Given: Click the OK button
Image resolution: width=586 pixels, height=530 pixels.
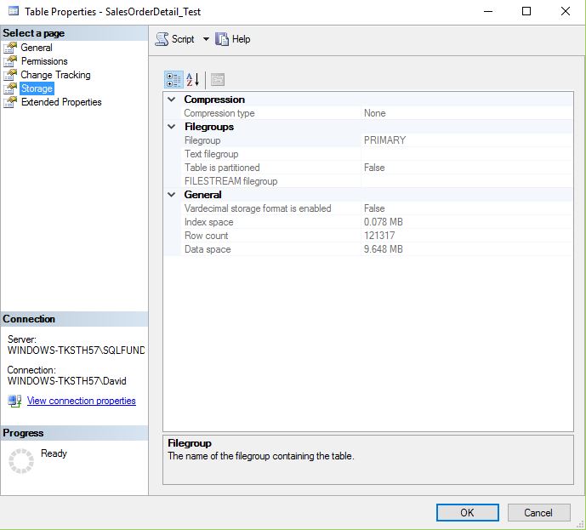Looking at the screenshot, I should [x=468, y=512].
